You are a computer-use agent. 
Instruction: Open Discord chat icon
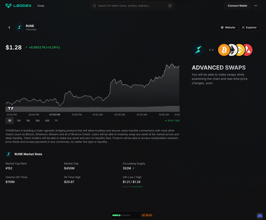click(x=260, y=216)
